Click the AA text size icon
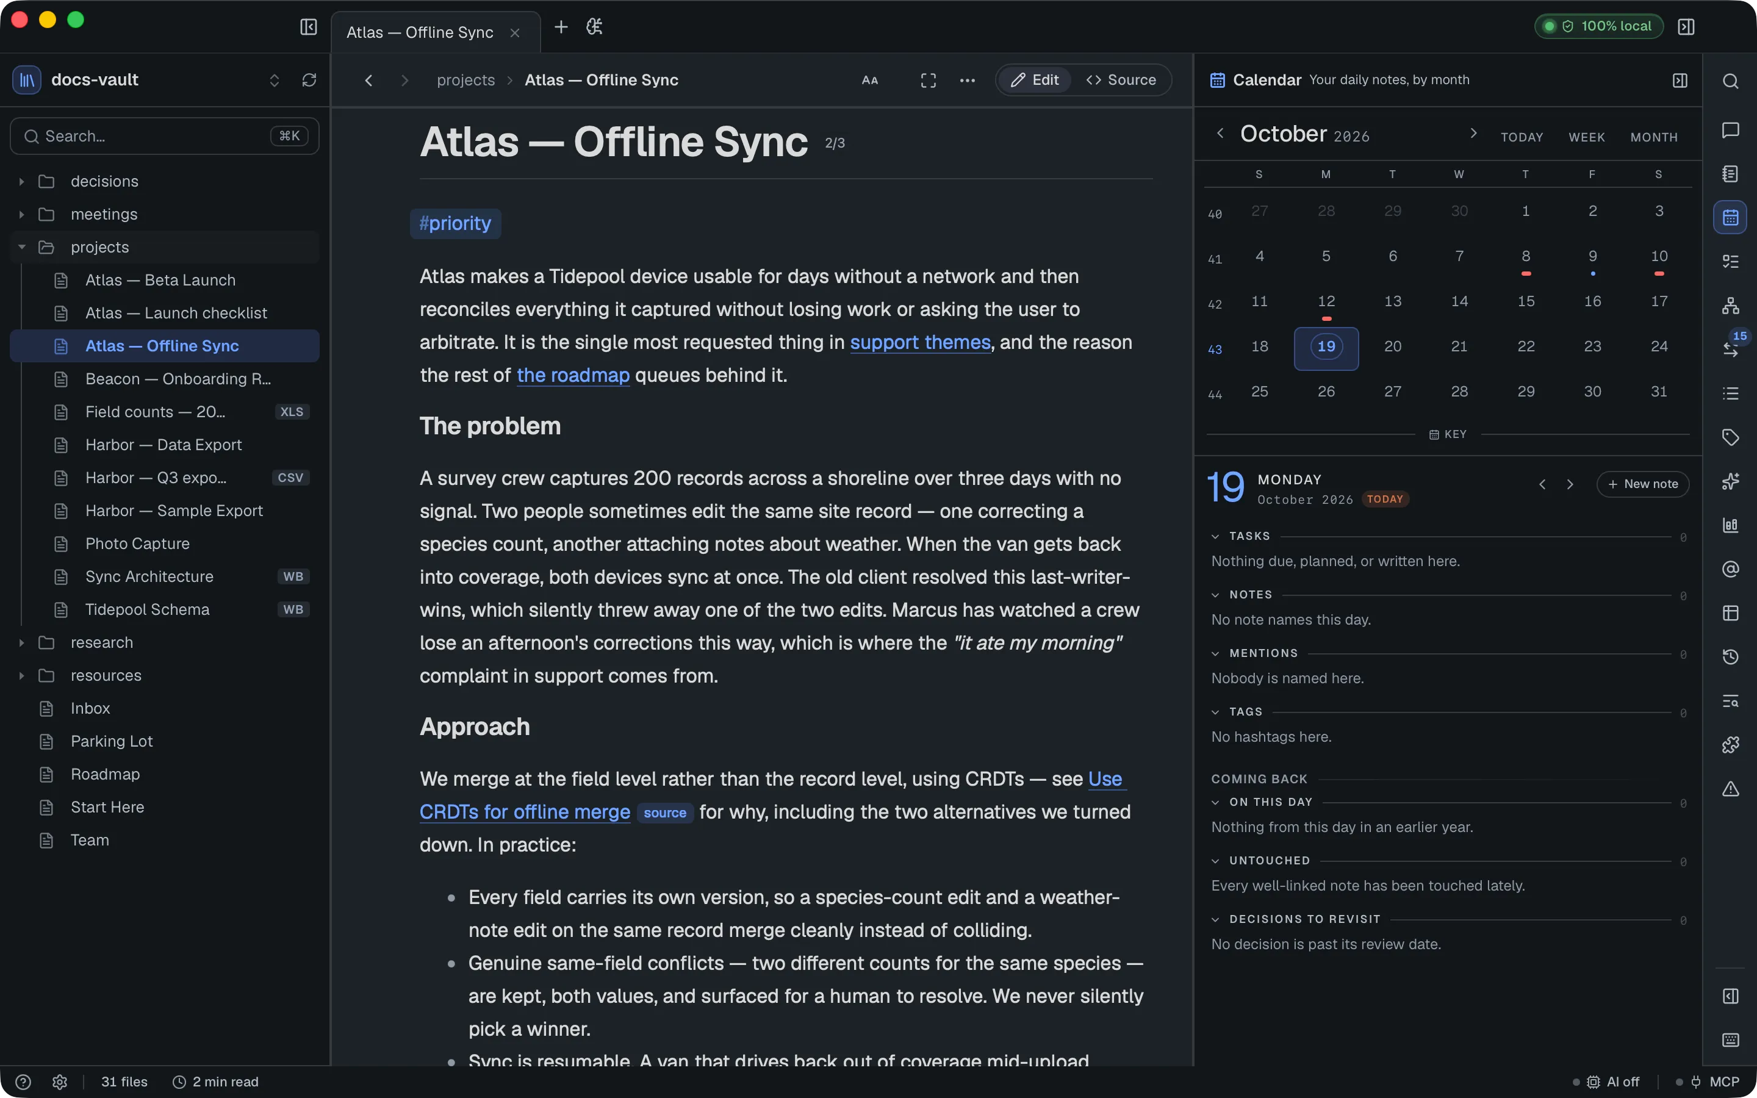 (x=870, y=80)
